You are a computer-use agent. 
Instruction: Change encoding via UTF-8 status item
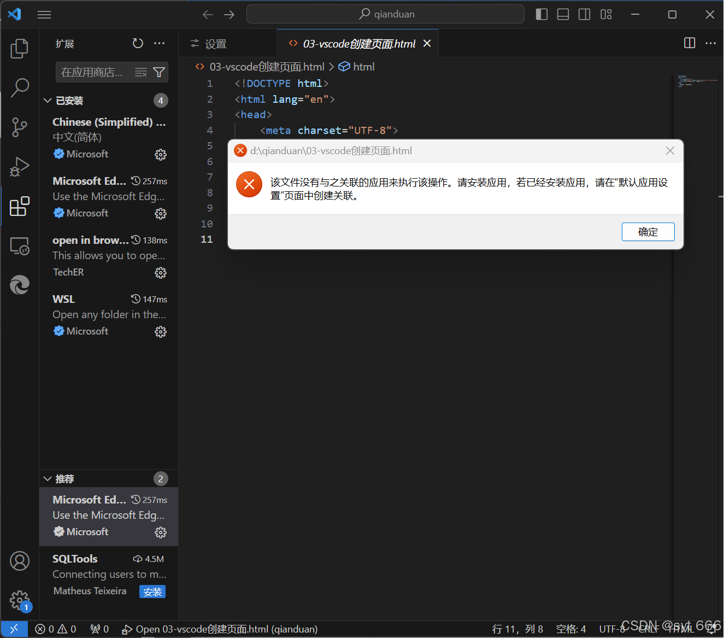tap(611, 629)
